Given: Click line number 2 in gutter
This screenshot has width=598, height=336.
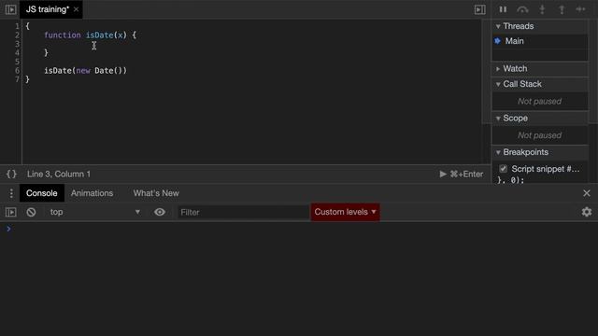Looking at the screenshot, I should [x=17, y=35].
